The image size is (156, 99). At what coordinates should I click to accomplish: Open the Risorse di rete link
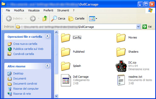[x=22, y=94]
